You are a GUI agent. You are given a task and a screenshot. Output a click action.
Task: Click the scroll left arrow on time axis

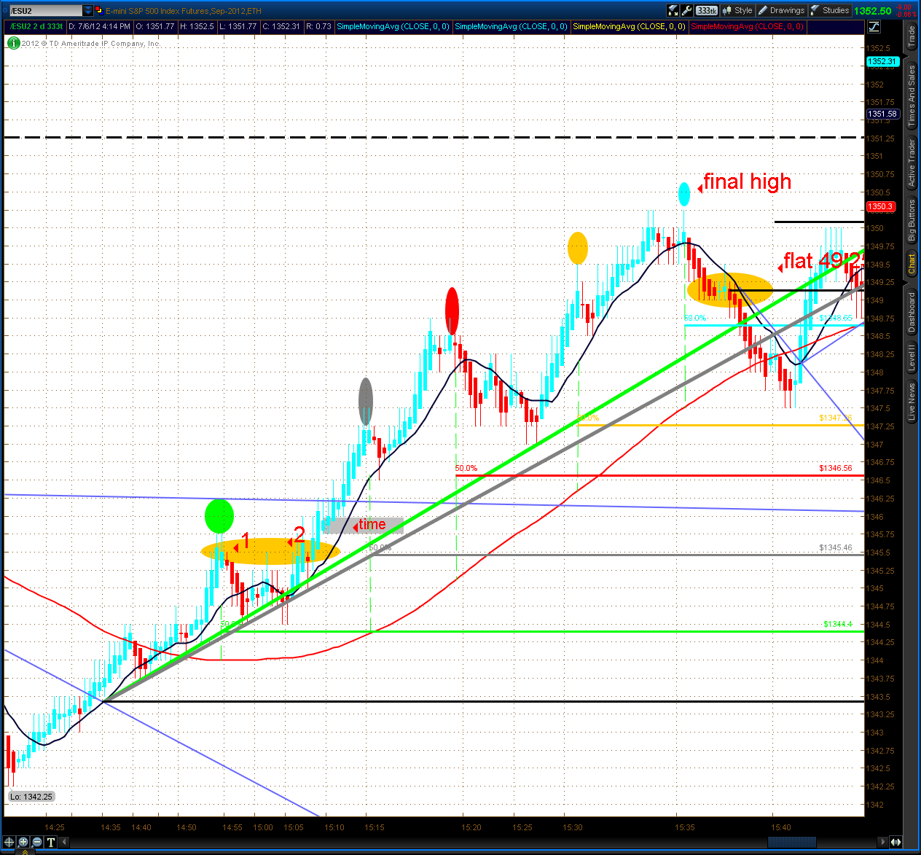[x=65, y=843]
